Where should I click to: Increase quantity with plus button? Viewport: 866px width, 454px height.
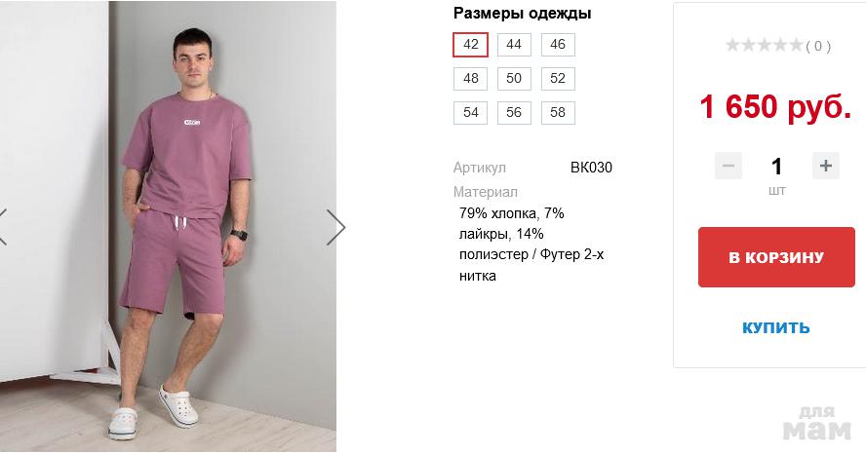coord(826,166)
